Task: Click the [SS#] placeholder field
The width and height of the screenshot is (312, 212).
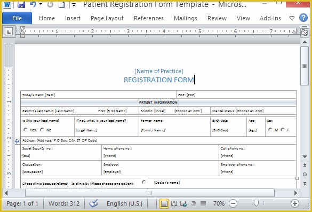Action: (26, 156)
